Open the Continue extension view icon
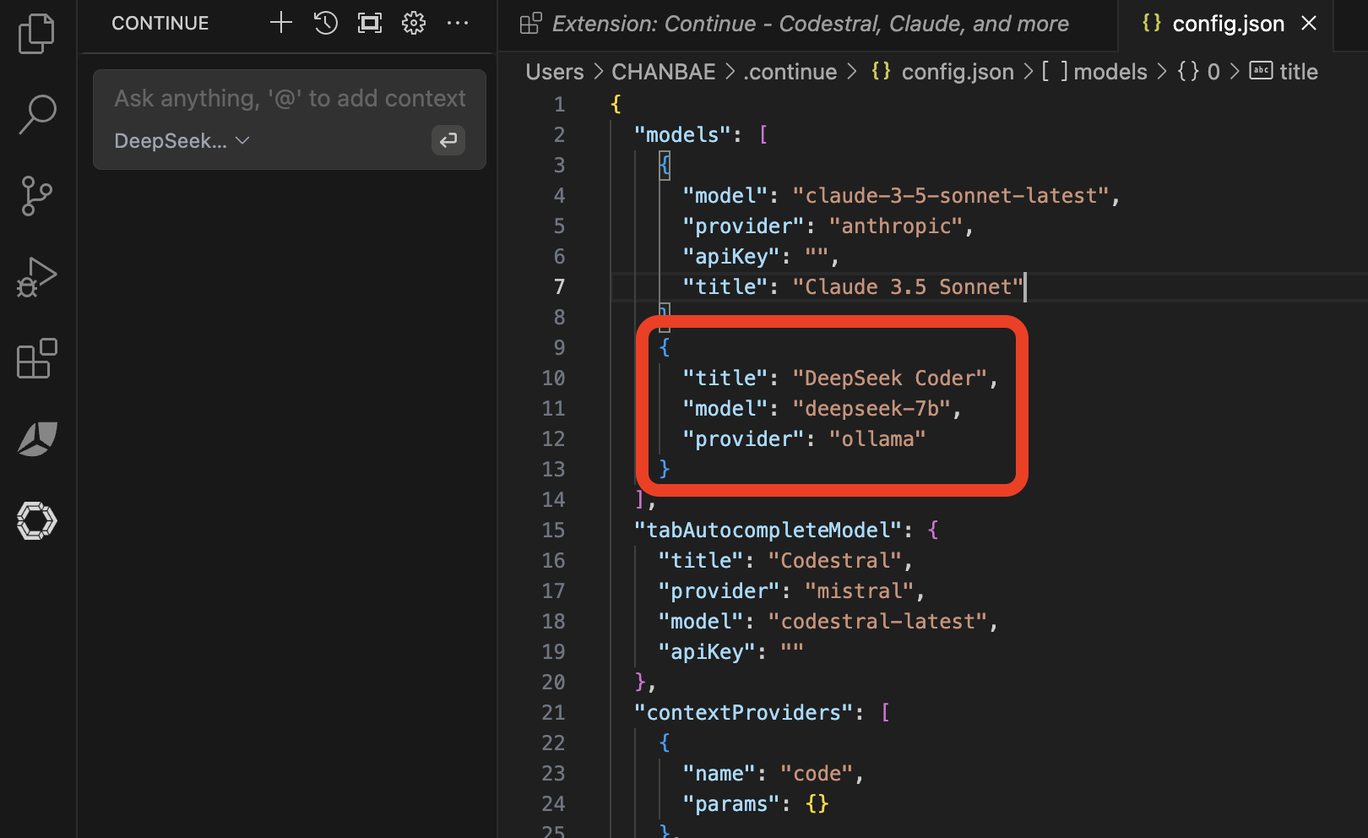Screen dimensions: 1368x838 [x=36, y=520]
